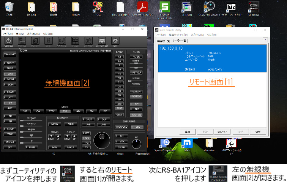Open the dmonitor folder icon
Image resolution: width=287 pixels, height=183 pixels.
209,145
